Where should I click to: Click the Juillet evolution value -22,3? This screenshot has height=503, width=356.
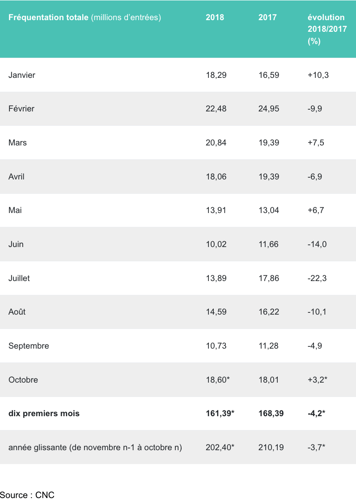click(x=317, y=278)
